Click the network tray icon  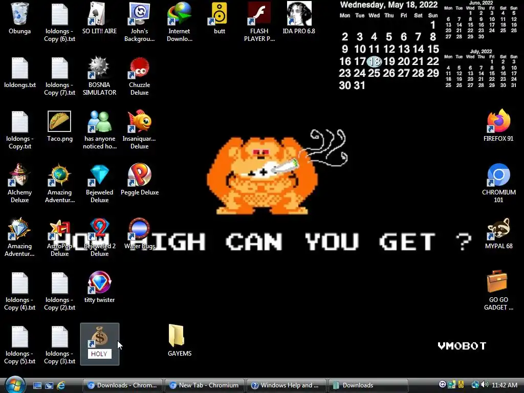pos(474,385)
